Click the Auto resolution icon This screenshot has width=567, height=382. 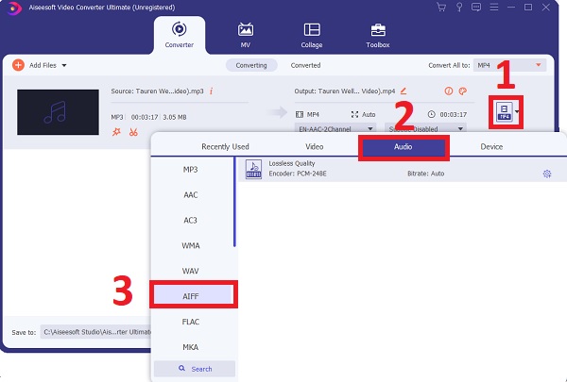[354, 114]
